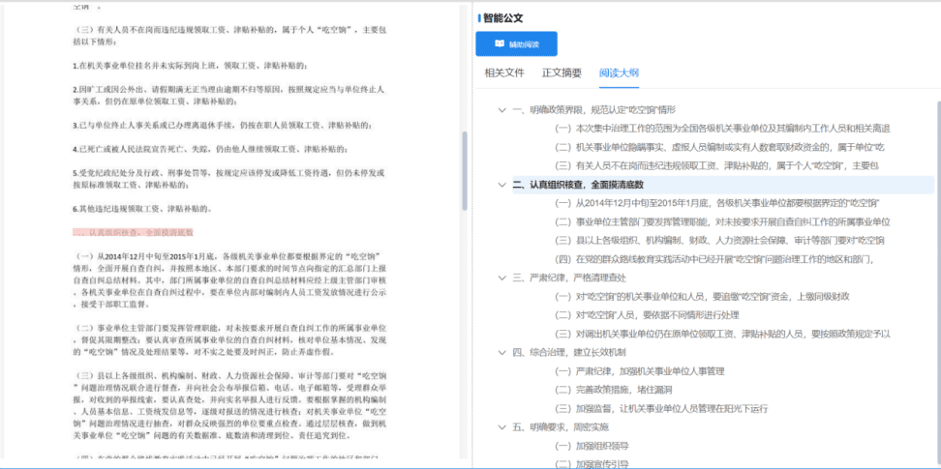Jump to item (一) 加强组织领导
Viewport: 941px width, 469px height.
pos(592,446)
